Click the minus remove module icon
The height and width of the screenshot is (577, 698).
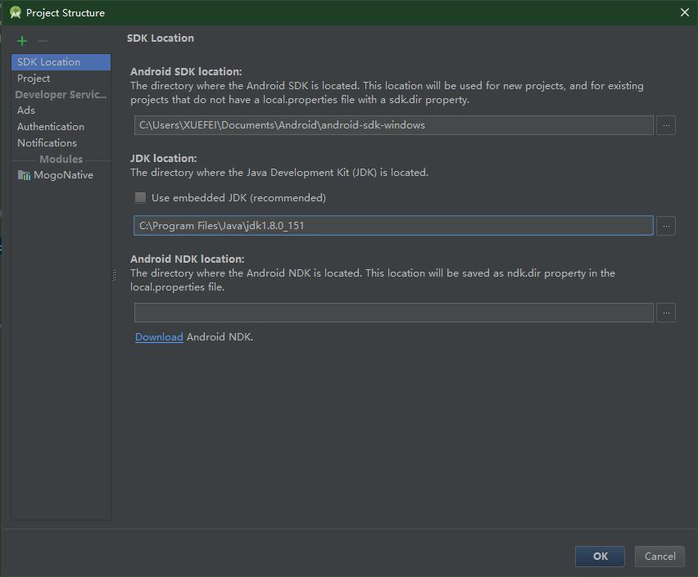click(43, 41)
